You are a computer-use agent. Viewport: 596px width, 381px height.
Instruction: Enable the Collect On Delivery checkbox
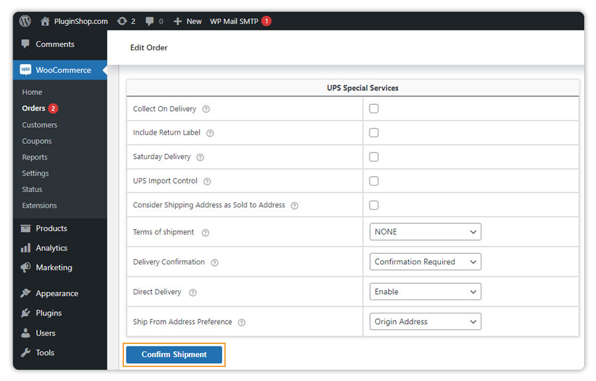click(x=374, y=109)
